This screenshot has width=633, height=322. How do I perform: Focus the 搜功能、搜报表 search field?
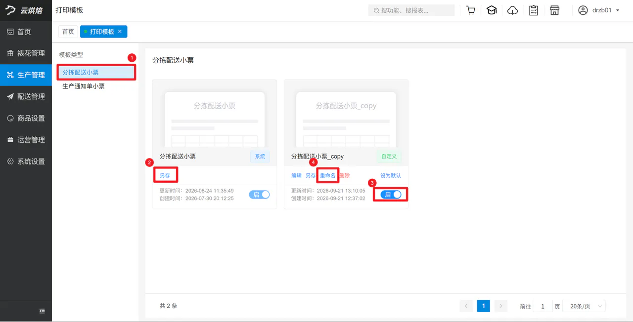point(411,10)
